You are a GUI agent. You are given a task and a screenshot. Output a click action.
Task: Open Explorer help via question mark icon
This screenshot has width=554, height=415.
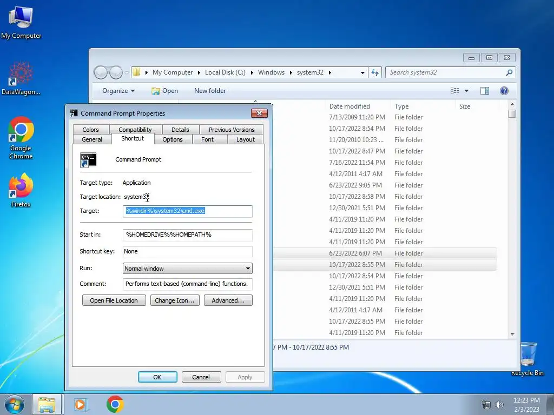coord(504,91)
